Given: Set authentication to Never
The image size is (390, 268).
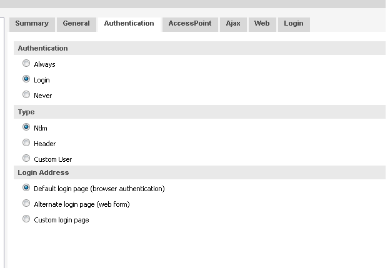Looking at the screenshot, I should (x=26, y=95).
